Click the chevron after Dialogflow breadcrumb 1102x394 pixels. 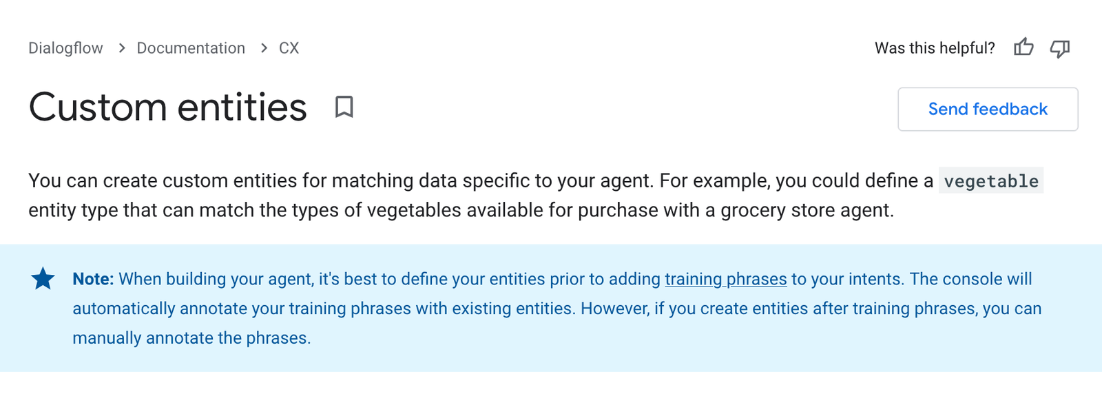[122, 48]
